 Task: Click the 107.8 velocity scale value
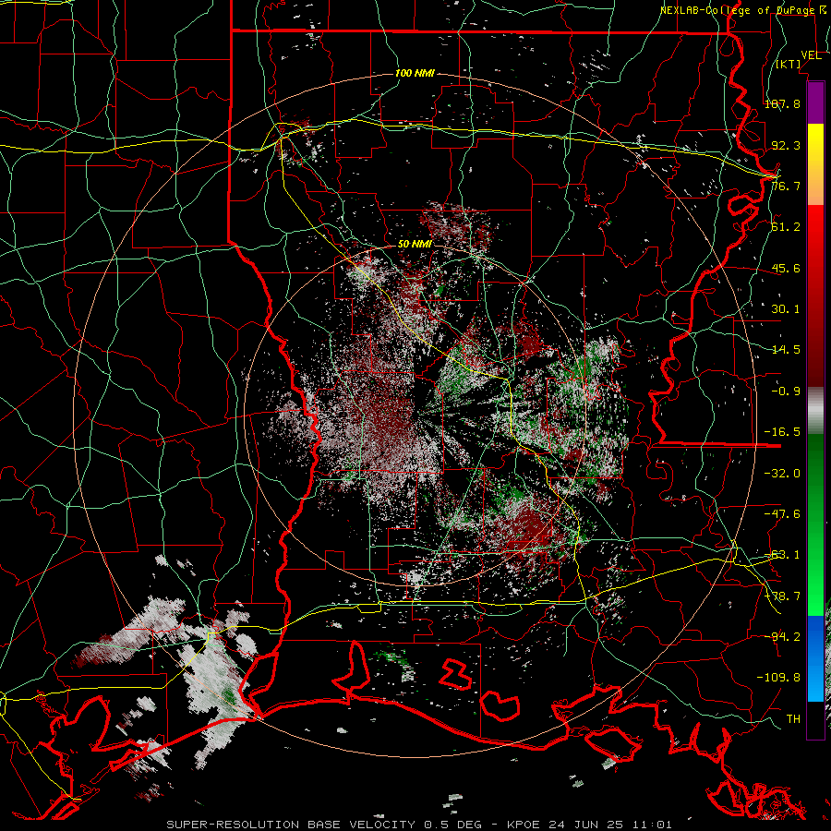pyautogui.click(x=782, y=103)
